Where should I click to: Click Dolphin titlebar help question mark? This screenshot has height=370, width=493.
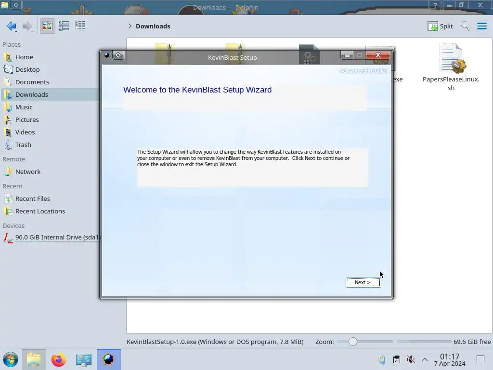click(435, 5)
